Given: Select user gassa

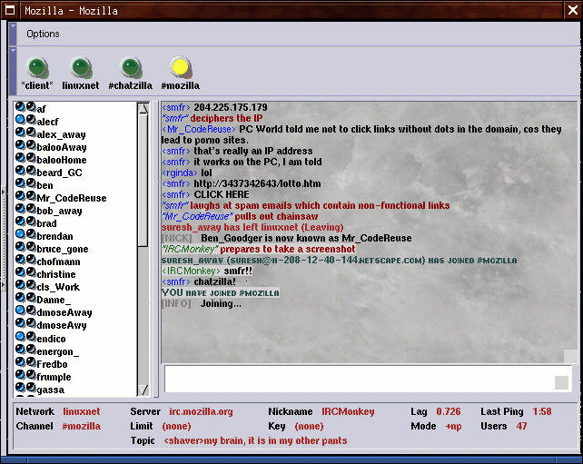Looking at the screenshot, I should tap(51, 390).
